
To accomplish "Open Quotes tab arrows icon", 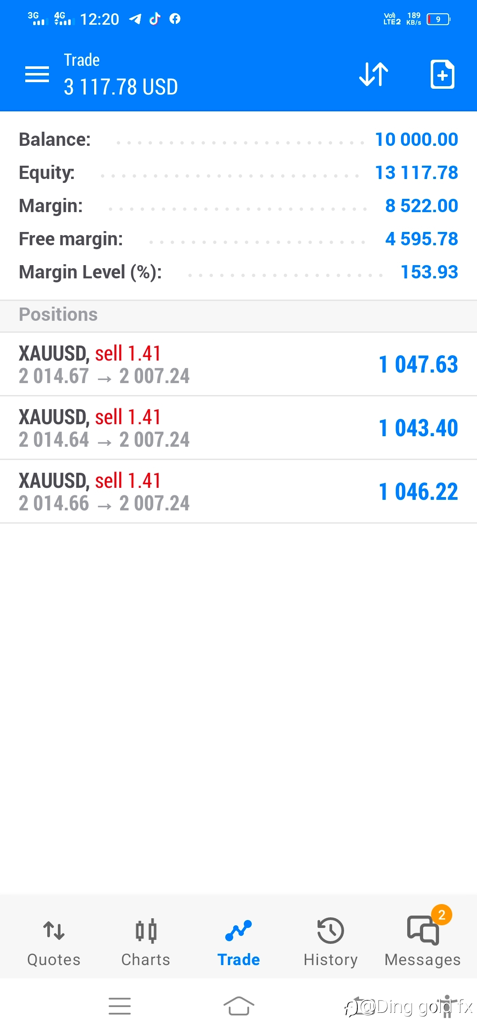I will 54,930.
